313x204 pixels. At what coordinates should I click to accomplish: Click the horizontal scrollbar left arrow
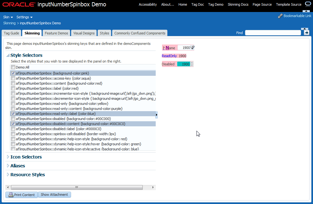(8, 188)
